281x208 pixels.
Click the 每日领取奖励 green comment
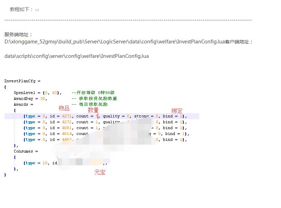click(x=89, y=104)
